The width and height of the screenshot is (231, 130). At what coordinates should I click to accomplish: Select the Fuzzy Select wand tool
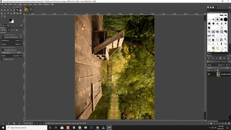coord(11,10)
